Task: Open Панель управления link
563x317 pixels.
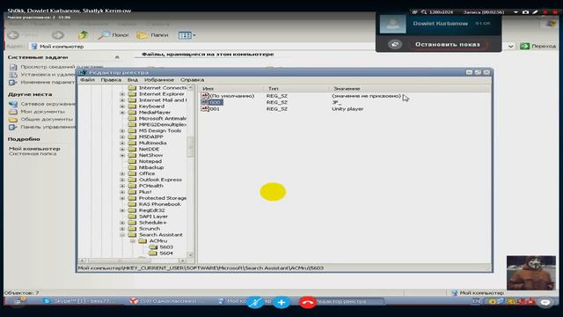Action: pyautogui.click(x=48, y=127)
